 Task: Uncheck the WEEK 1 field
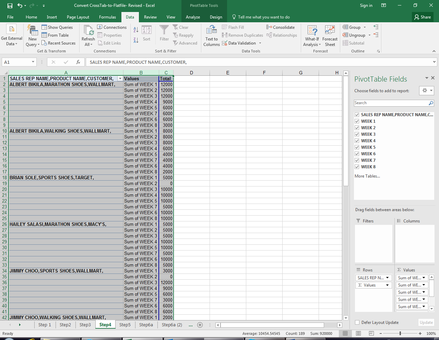(357, 121)
